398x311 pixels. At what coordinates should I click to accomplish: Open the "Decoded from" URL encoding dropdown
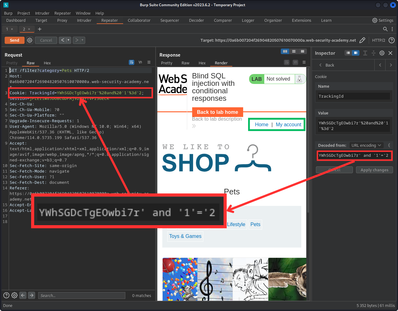click(366, 145)
